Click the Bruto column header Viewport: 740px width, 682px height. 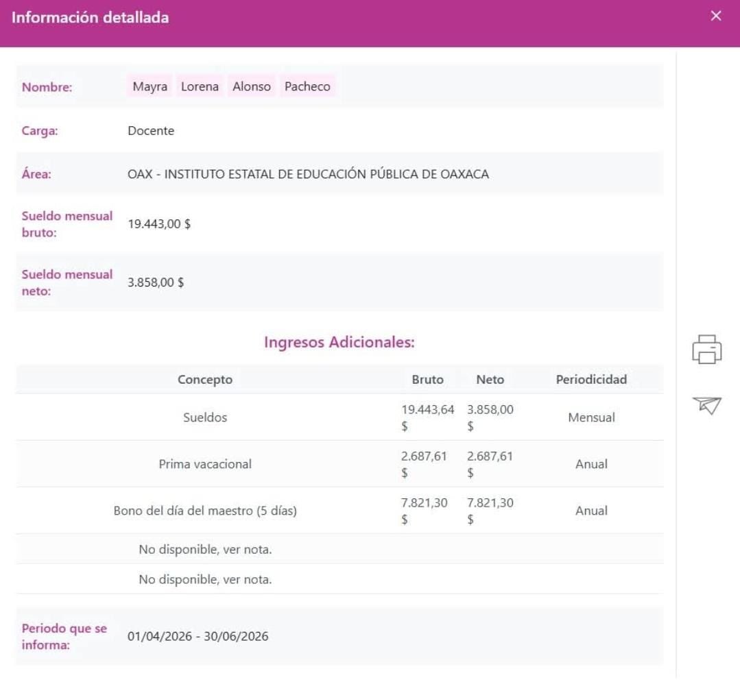click(x=427, y=379)
